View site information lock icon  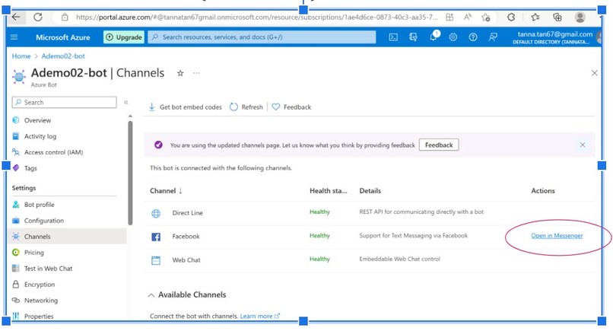coord(65,17)
